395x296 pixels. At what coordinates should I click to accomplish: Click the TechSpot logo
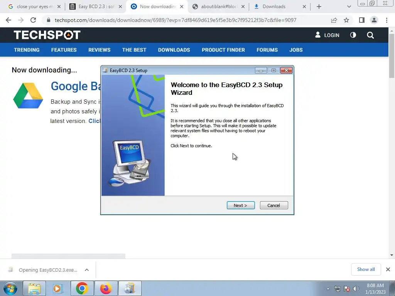pos(47,35)
